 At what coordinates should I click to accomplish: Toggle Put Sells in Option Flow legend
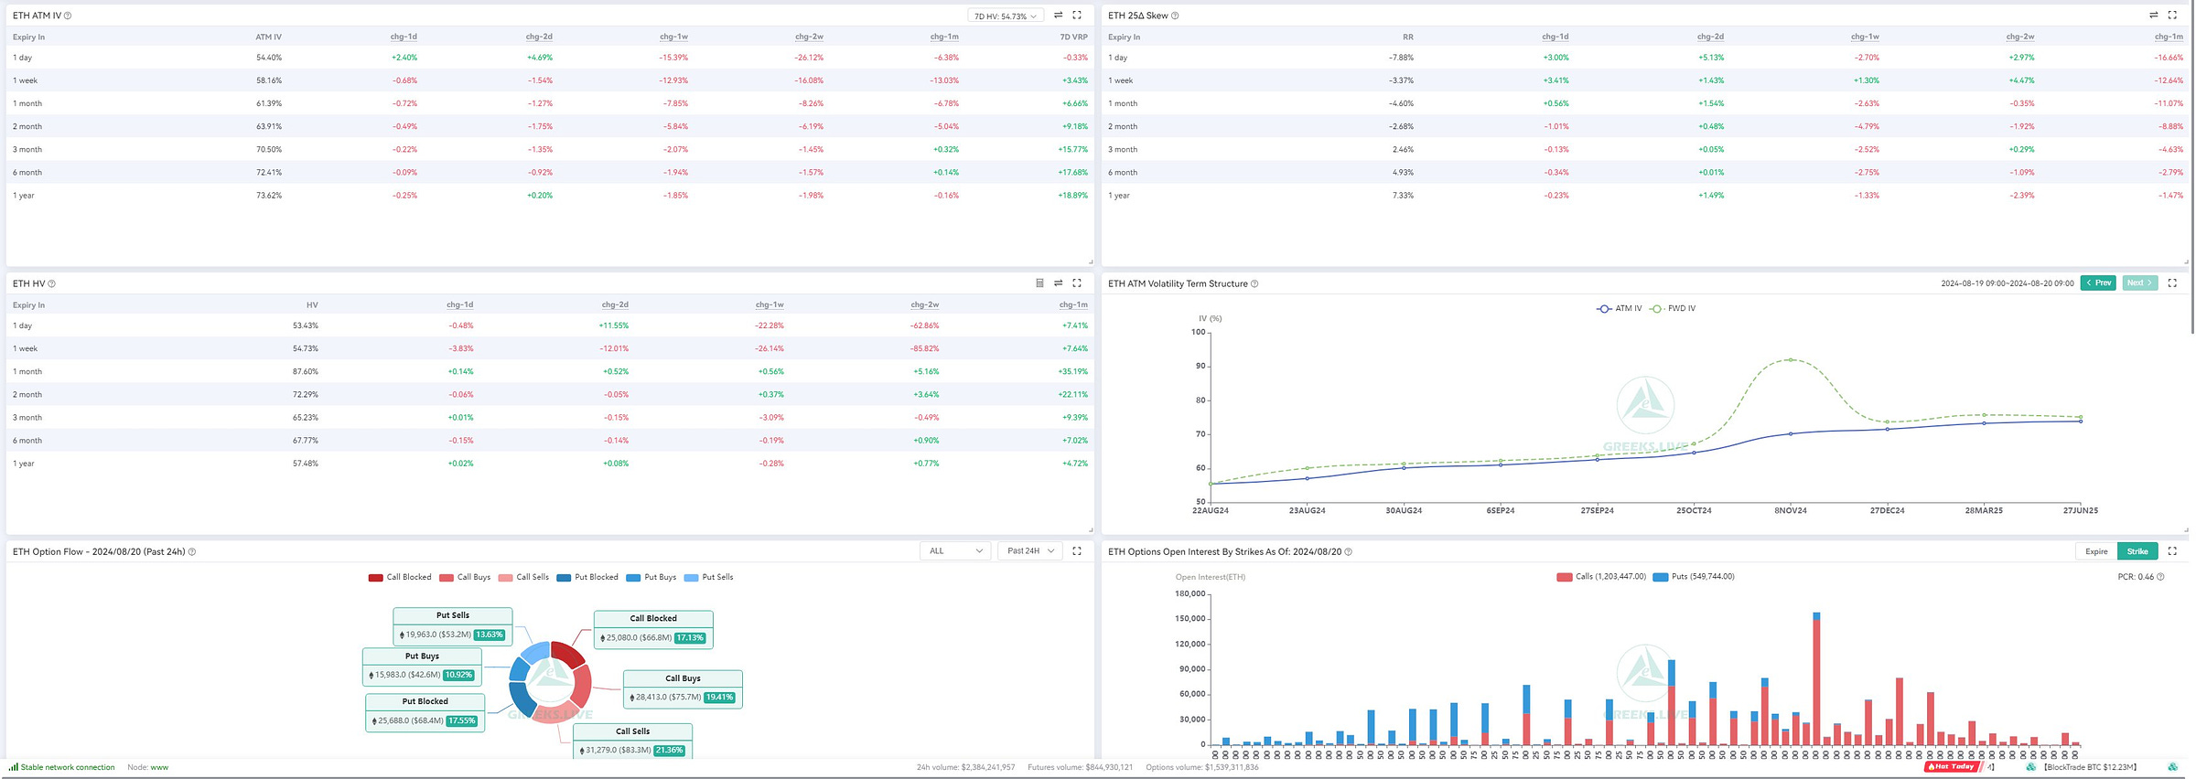tap(709, 577)
